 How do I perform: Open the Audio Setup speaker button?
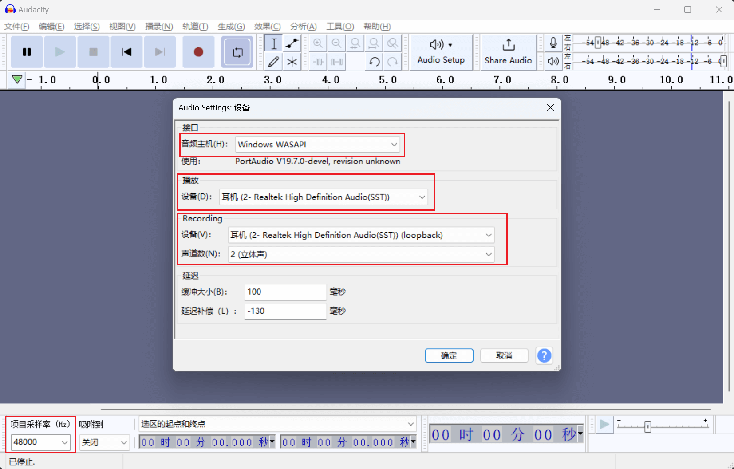(441, 52)
